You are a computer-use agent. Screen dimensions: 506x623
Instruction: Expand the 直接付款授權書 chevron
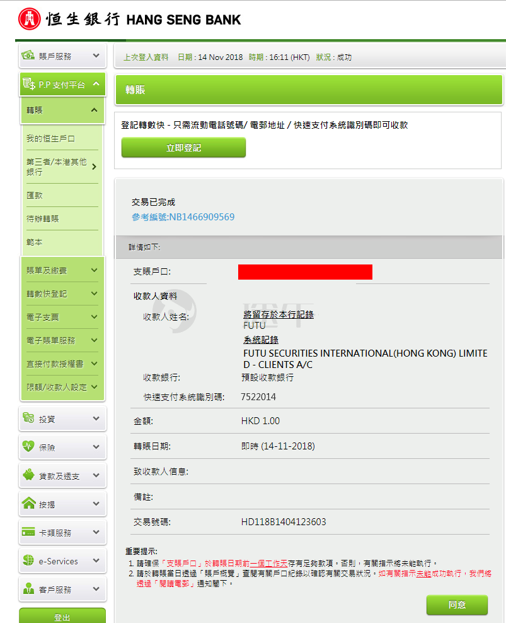click(95, 364)
